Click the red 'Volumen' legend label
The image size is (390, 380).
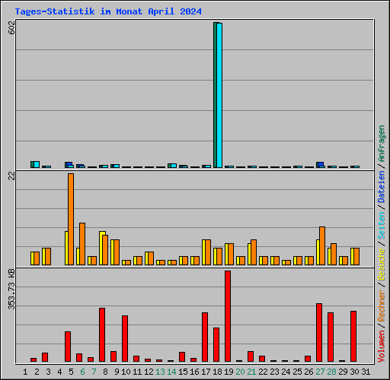tap(382, 347)
